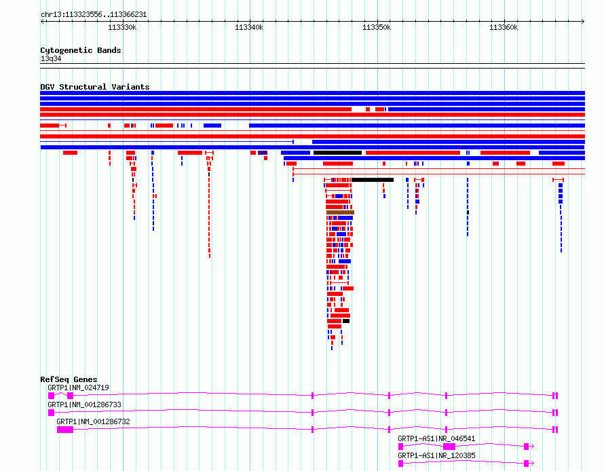This screenshot has width=604, height=471.
Task: Click the wide middle exon of NR_046541
Action: (449, 447)
